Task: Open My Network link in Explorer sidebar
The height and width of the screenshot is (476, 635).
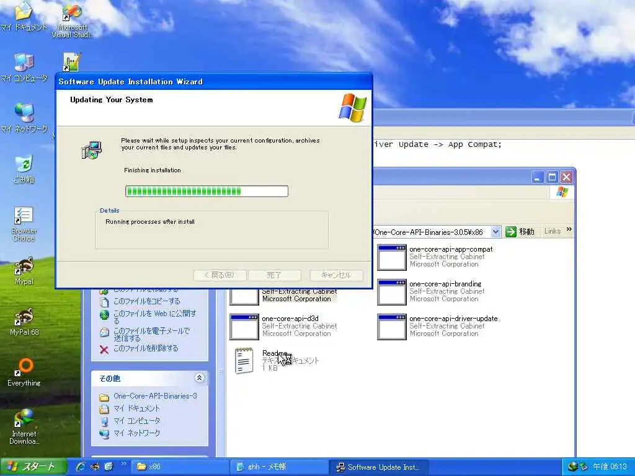Action: 136,433
